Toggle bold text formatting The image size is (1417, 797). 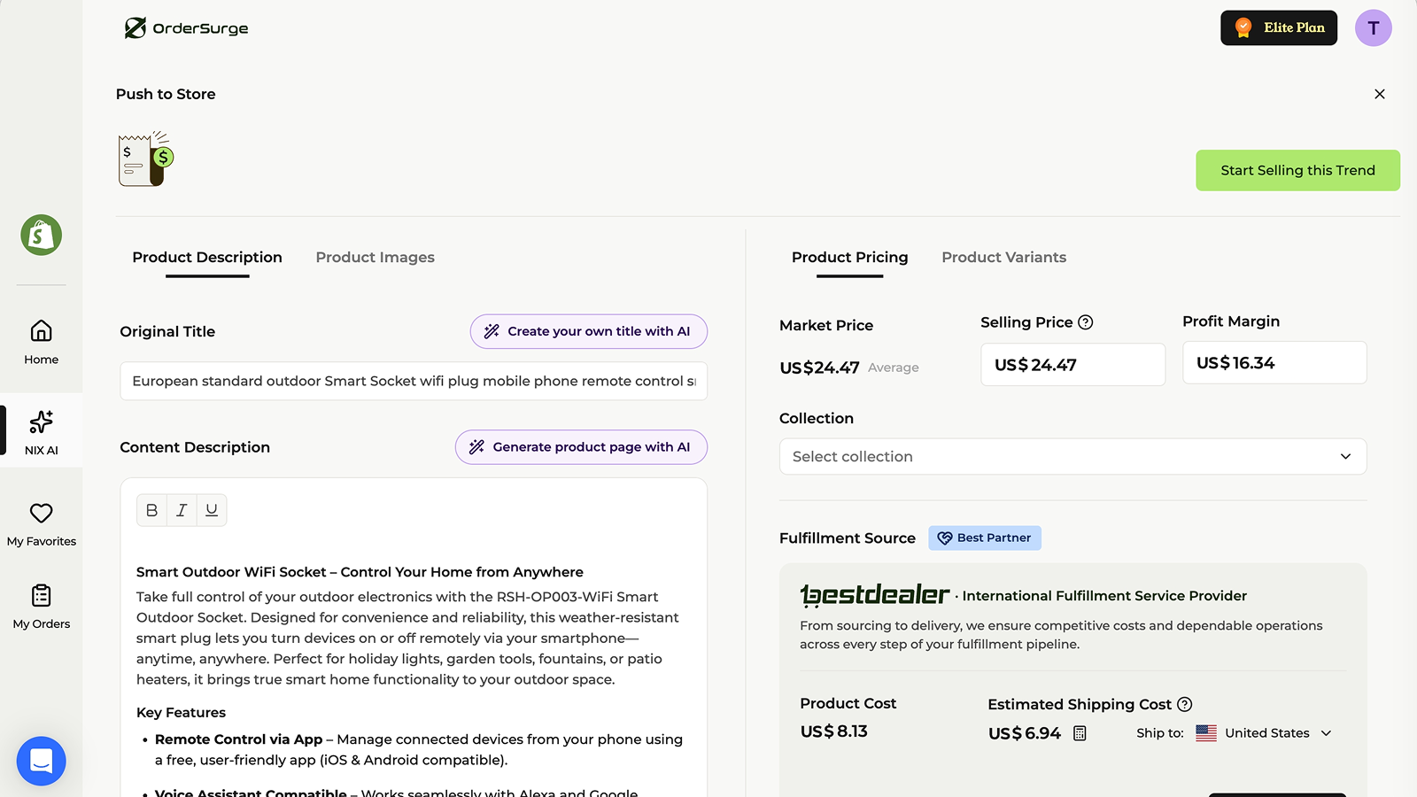(151, 510)
